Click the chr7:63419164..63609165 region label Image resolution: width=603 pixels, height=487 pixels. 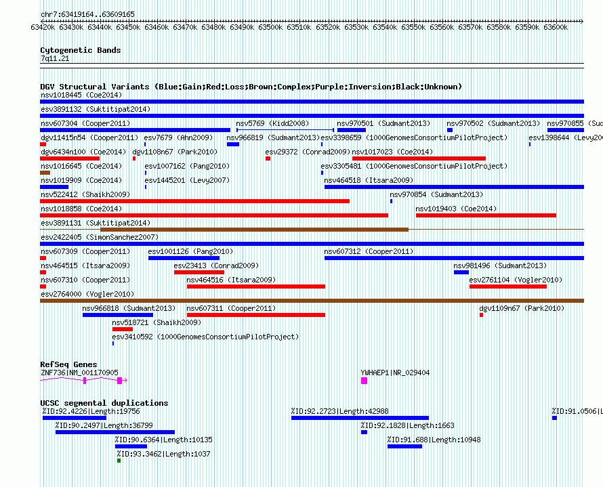click(x=87, y=14)
